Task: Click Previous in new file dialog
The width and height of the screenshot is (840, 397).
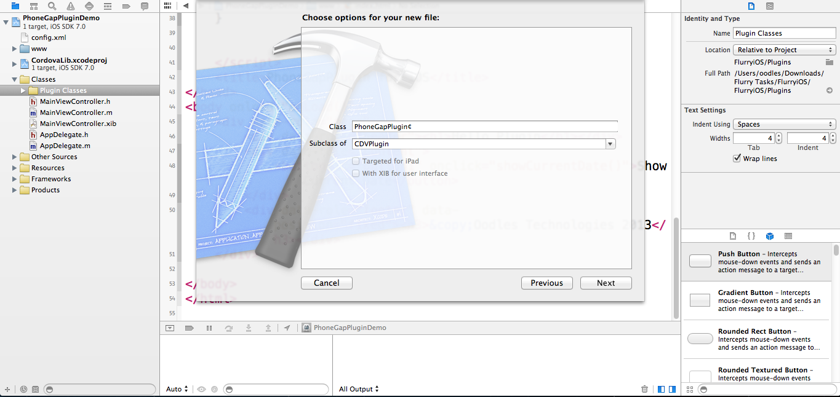Action: coord(547,283)
